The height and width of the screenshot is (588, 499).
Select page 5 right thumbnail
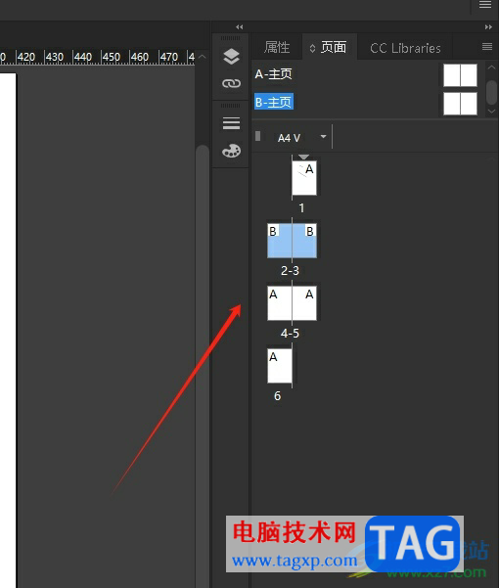(x=304, y=303)
